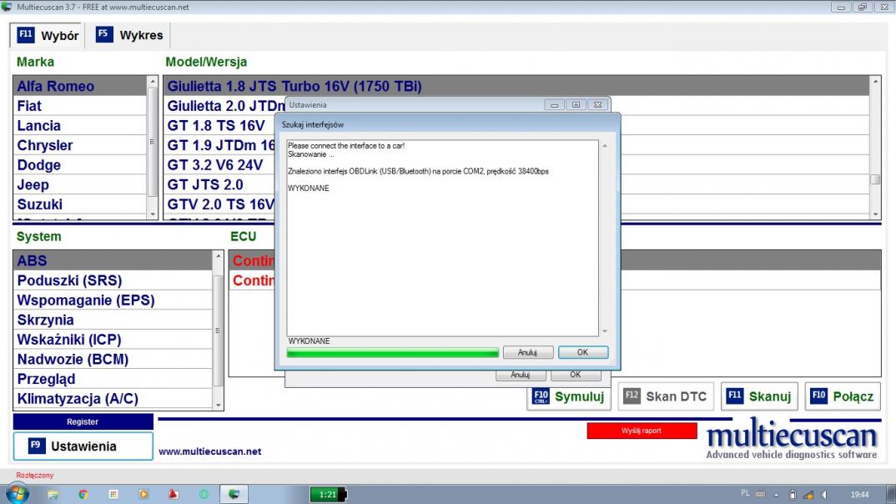Click the F11 icon beside Skanuj
The image size is (896, 504).
(x=734, y=396)
